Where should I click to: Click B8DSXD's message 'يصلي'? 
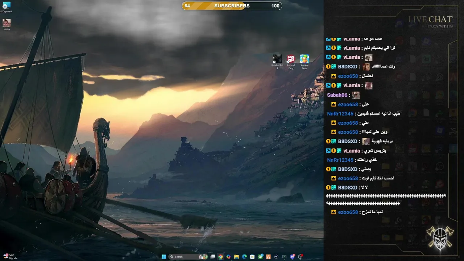point(366,169)
